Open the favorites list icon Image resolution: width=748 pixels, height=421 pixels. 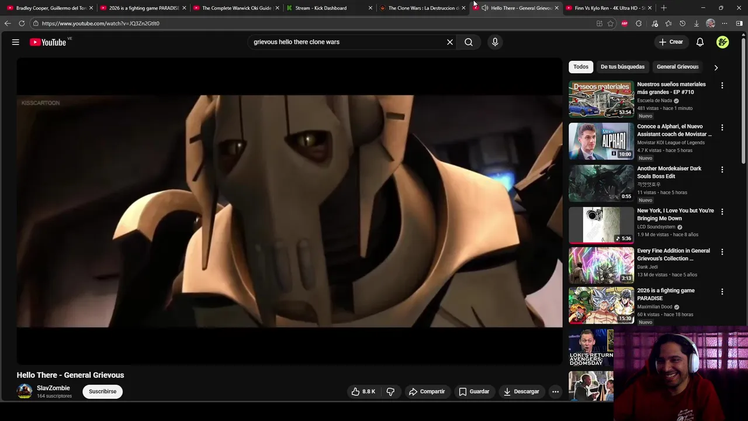pyautogui.click(x=669, y=23)
